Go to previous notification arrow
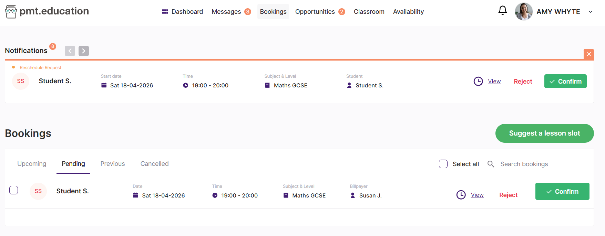 click(70, 51)
